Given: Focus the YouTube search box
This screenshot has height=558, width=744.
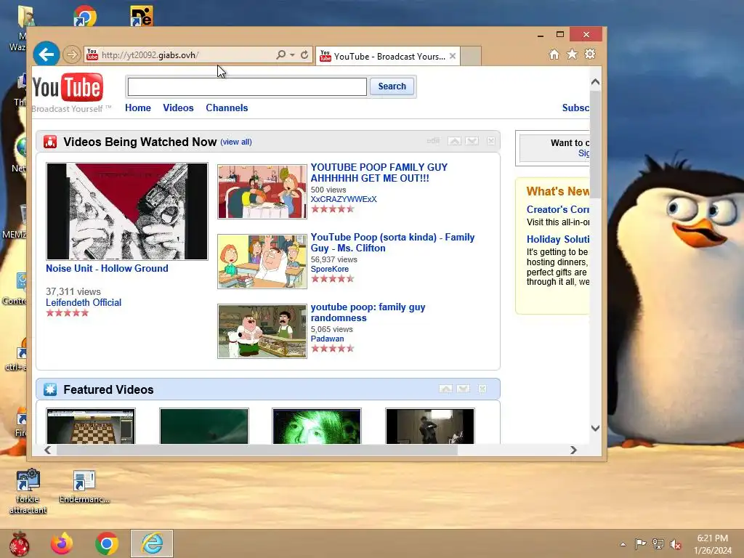Looking at the screenshot, I should (x=247, y=86).
